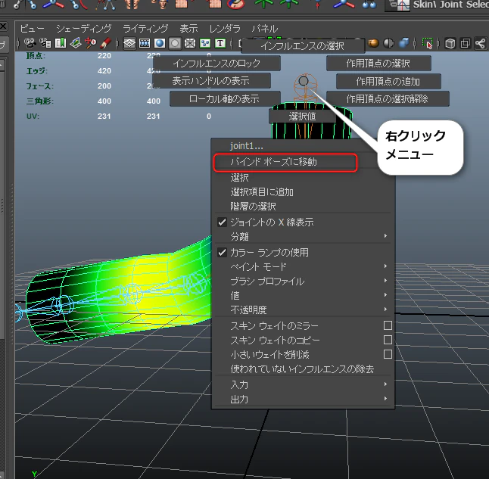This screenshot has width=489, height=479.
Task: Open the 表示 panel menu
Action: pos(188,29)
